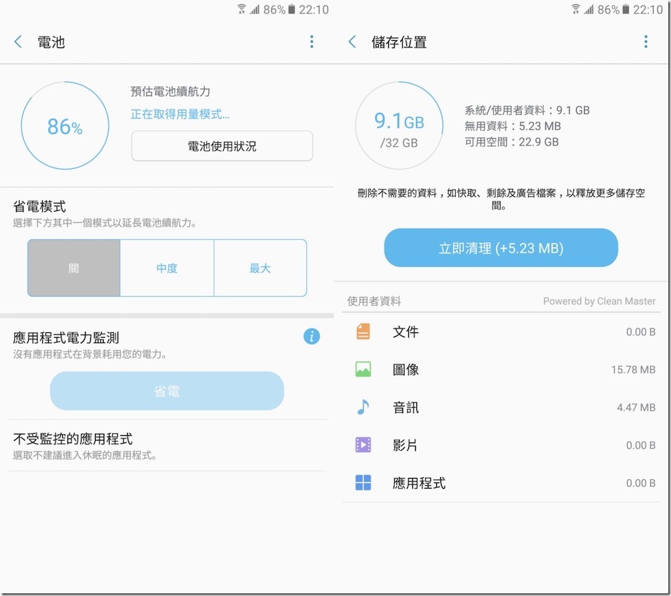
Task: Tap back arrow on the 電池 screen
Action: [x=18, y=42]
